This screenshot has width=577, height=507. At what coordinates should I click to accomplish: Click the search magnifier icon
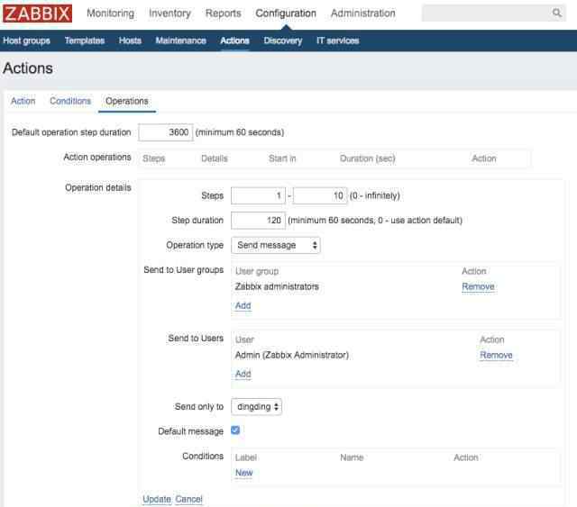[x=557, y=14]
